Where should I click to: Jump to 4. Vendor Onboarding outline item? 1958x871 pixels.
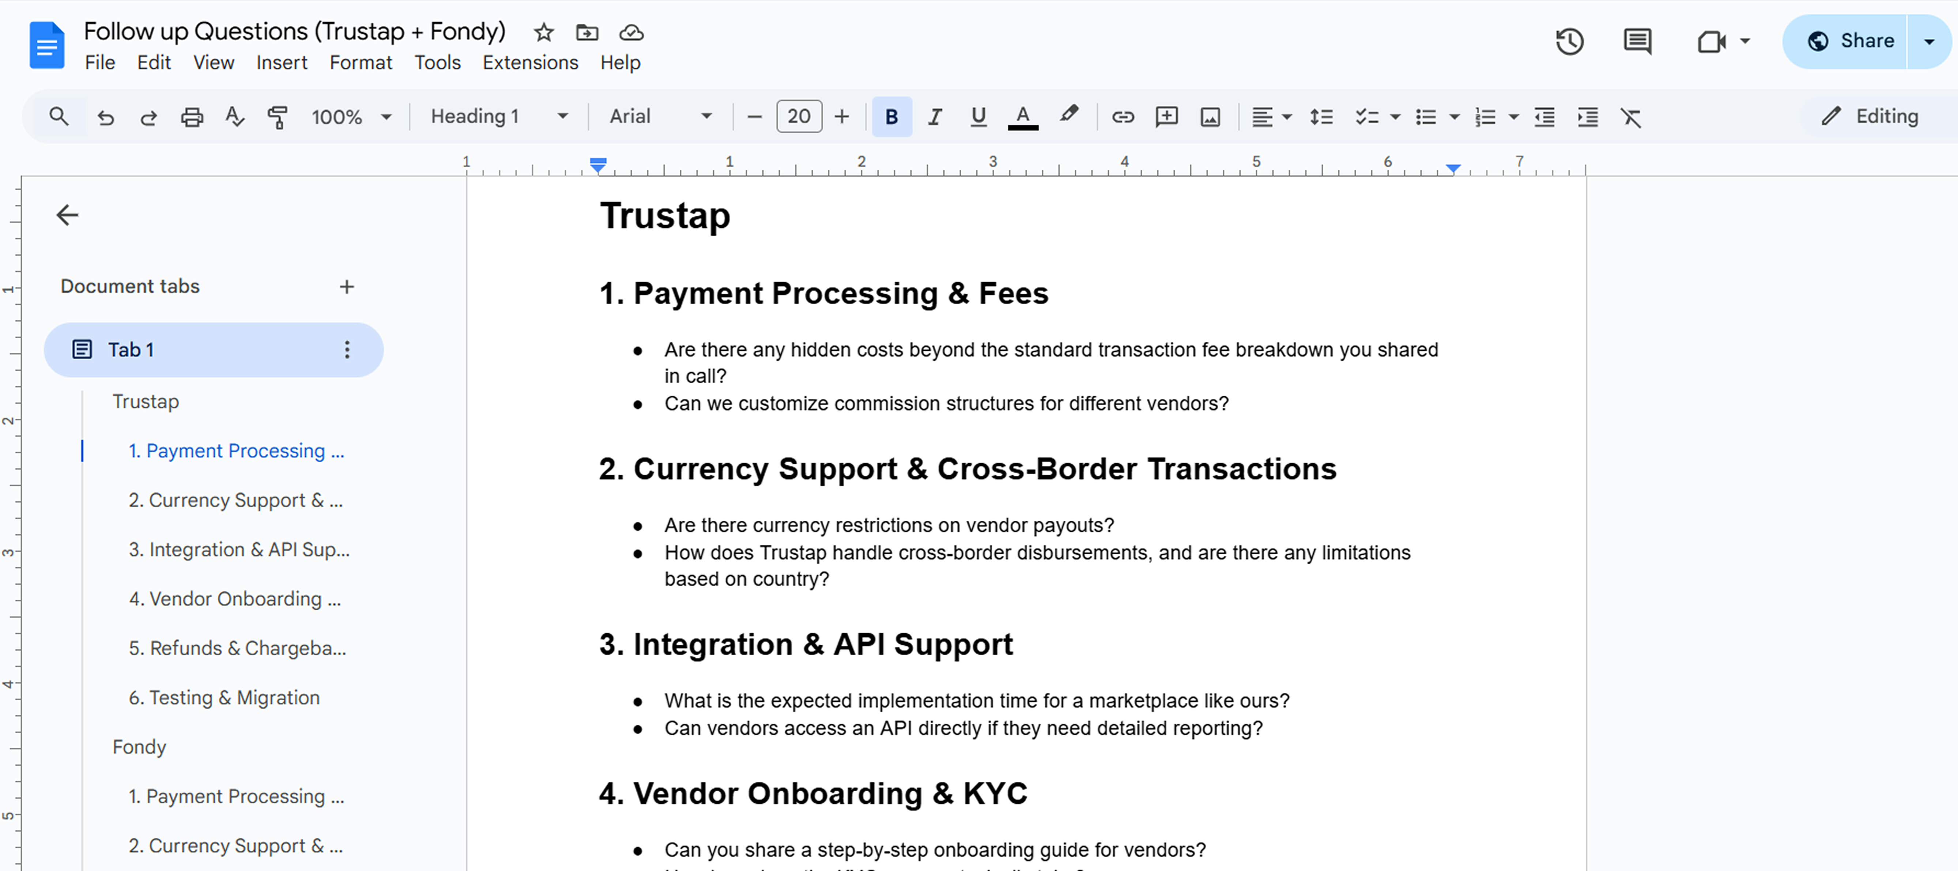[235, 599]
